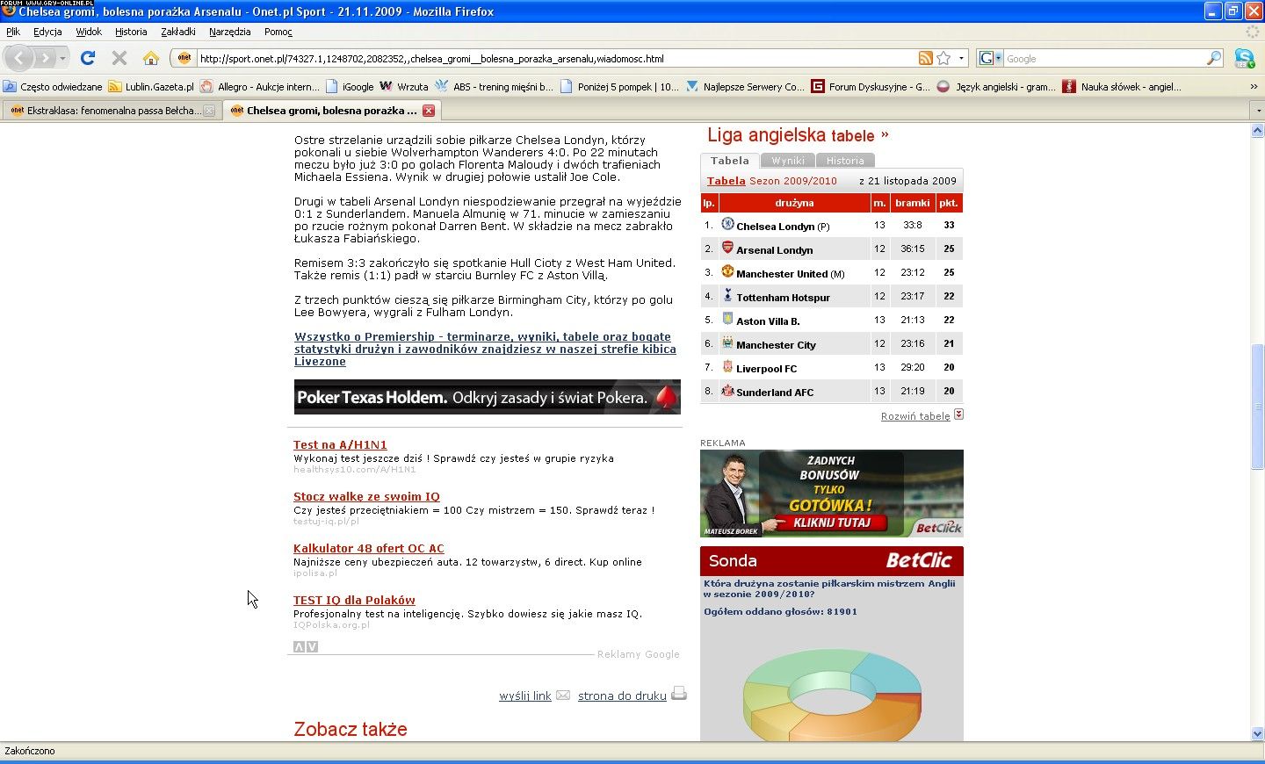The image size is (1265, 764).
Task: Click the search magnifier icon in the Google box
Action: coord(1214,58)
